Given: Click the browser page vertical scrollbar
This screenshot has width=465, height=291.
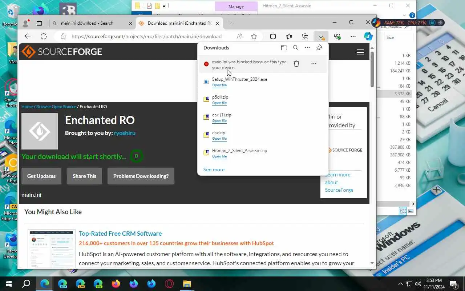Looking at the screenshot, I should click(372, 69).
